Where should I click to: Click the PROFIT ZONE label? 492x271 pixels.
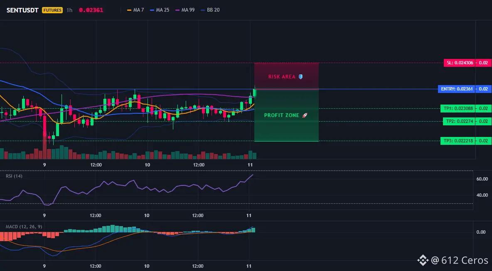[282, 115]
